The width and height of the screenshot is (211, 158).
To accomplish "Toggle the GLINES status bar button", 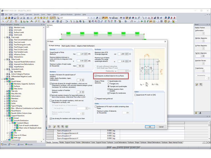I will point(133,148).
